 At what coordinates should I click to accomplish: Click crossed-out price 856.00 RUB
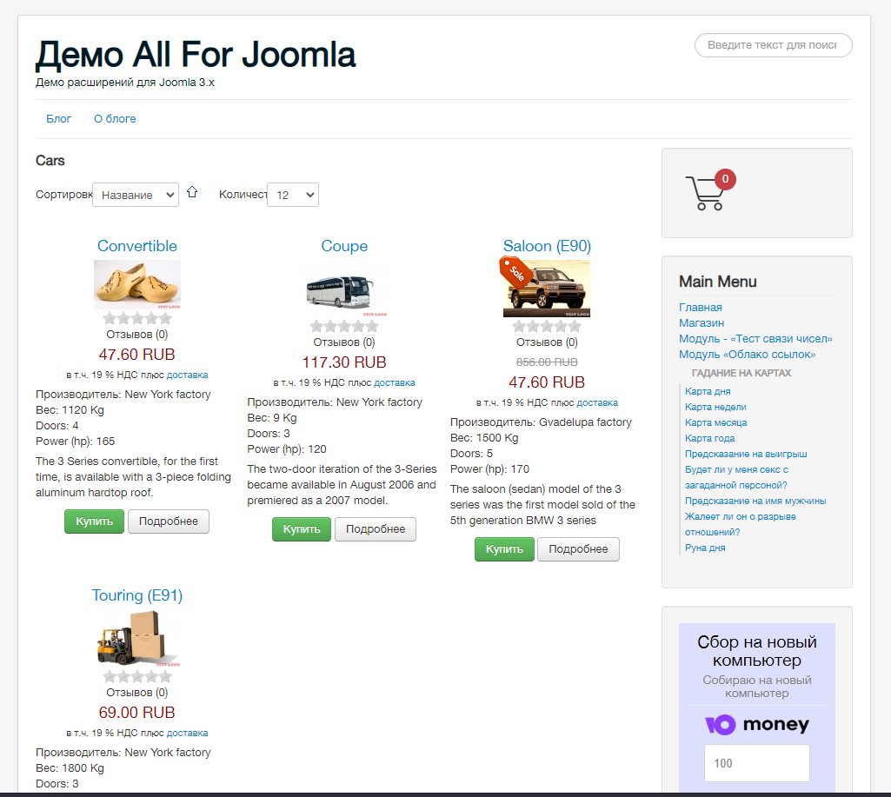pos(547,362)
